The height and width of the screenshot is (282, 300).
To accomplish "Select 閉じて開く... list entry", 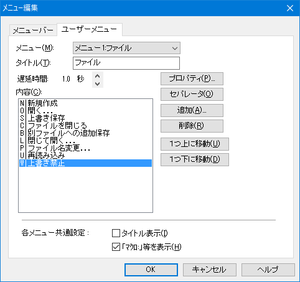I will [85, 141].
